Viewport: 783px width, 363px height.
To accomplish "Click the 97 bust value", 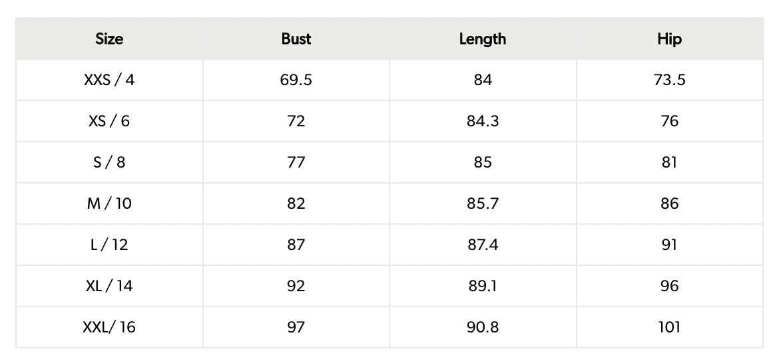I will 296,328.
